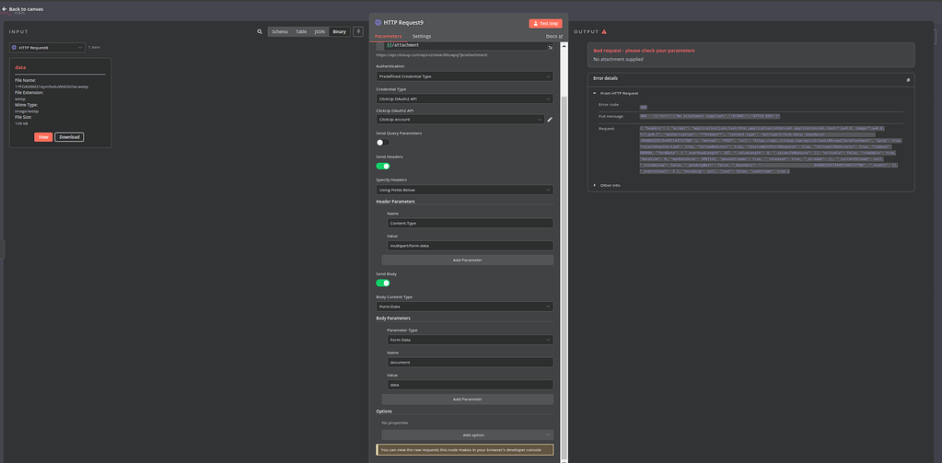942x463 pixels.
Task: Copy error details using the copy icon
Action: coord(907,80)
